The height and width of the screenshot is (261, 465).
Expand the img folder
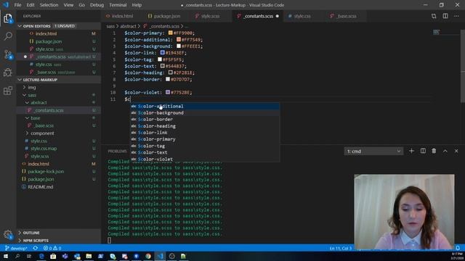pyautogui.click(x=32, y=88)
